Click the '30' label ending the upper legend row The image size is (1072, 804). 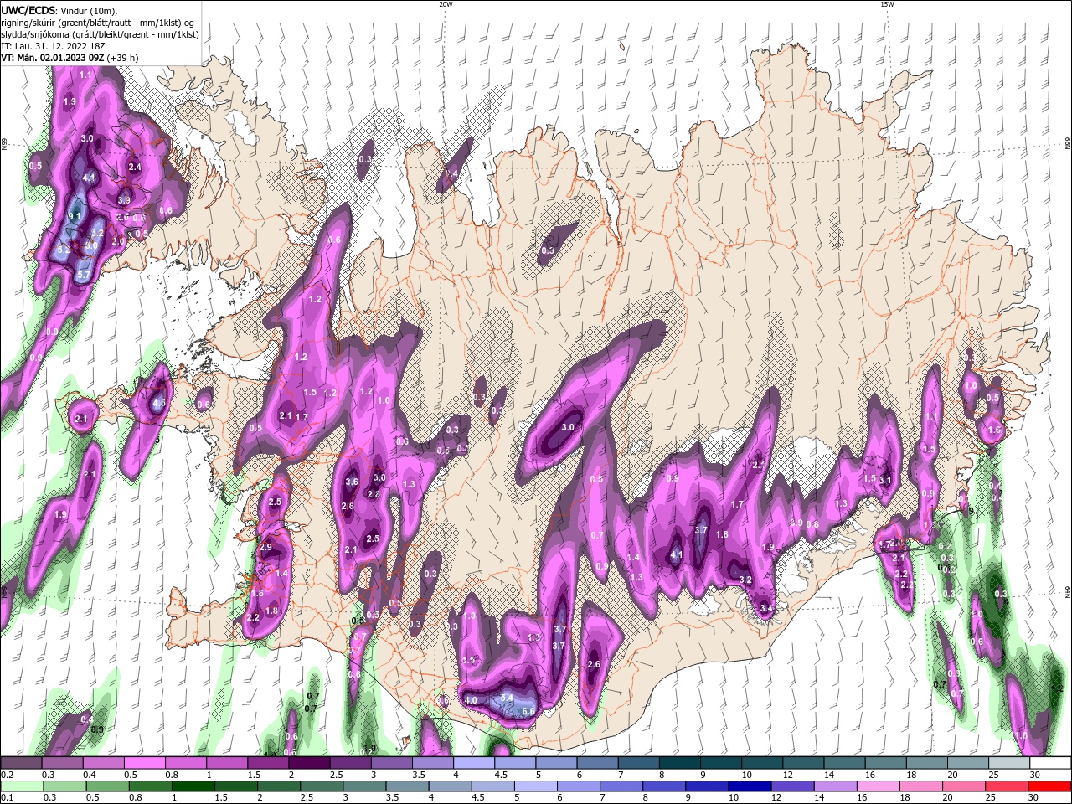click(1035, 775)
